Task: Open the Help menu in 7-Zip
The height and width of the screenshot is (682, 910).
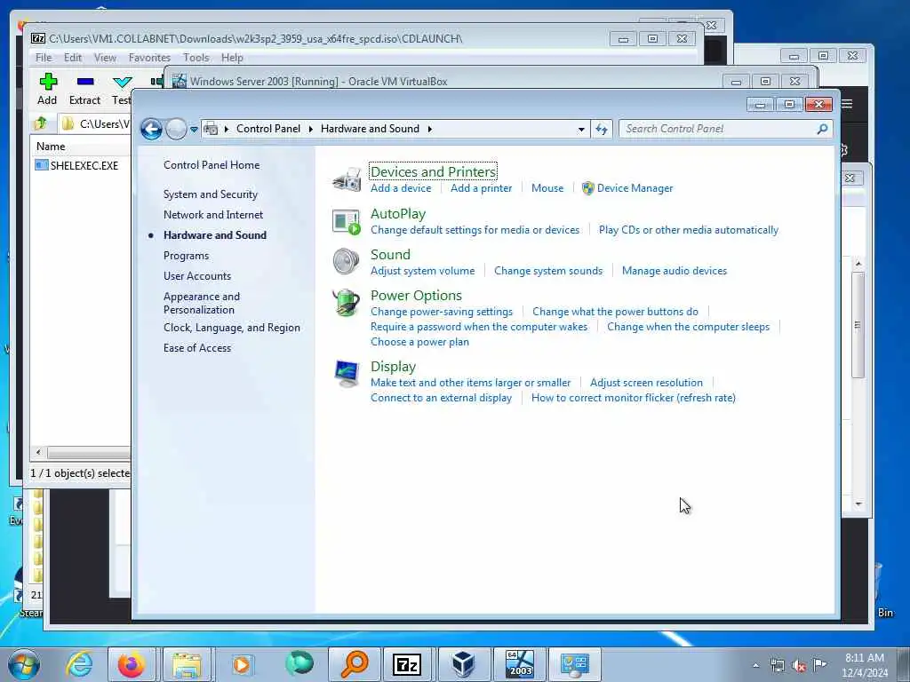Action: [x=232, y=58]
